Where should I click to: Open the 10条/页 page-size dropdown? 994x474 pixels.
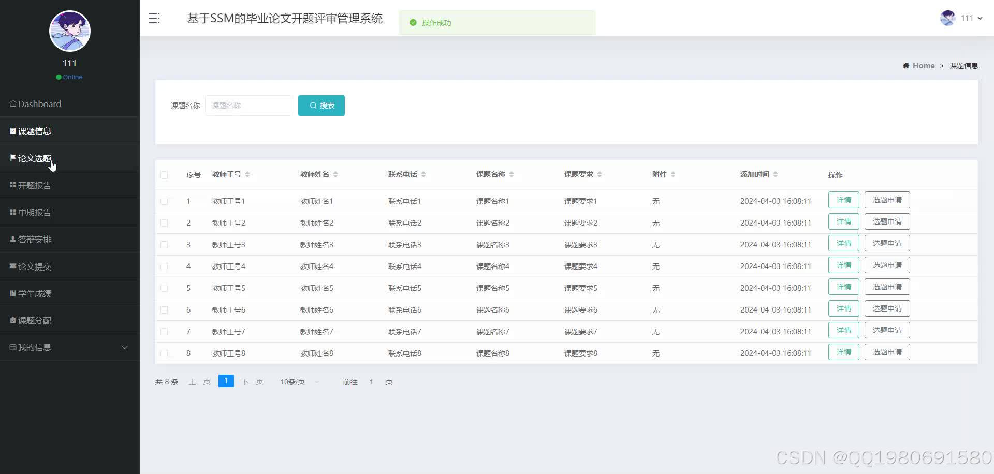point(299,381)
